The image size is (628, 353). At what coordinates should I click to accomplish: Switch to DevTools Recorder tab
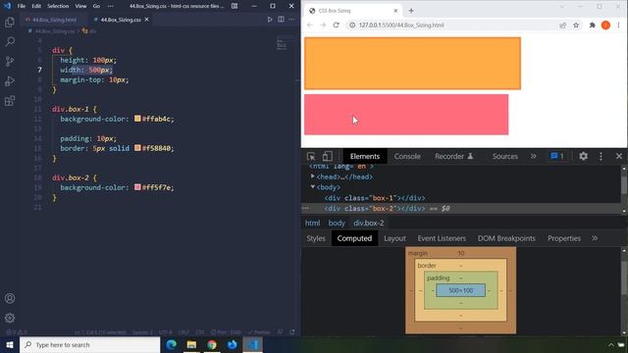453,156
